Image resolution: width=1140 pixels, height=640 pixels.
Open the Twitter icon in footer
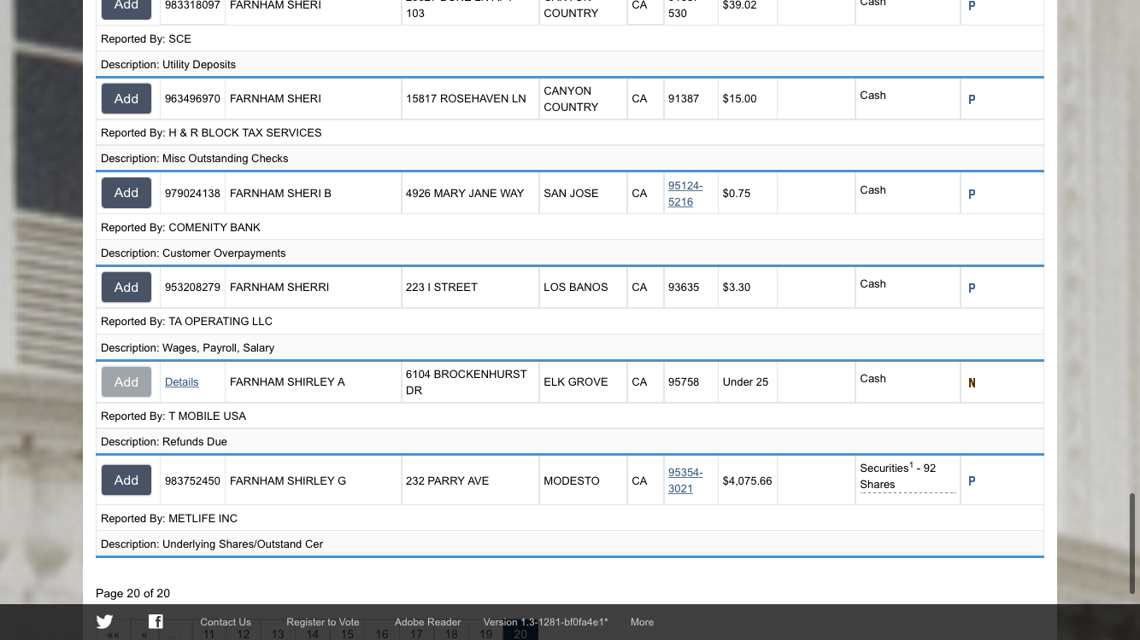point(104,622)
